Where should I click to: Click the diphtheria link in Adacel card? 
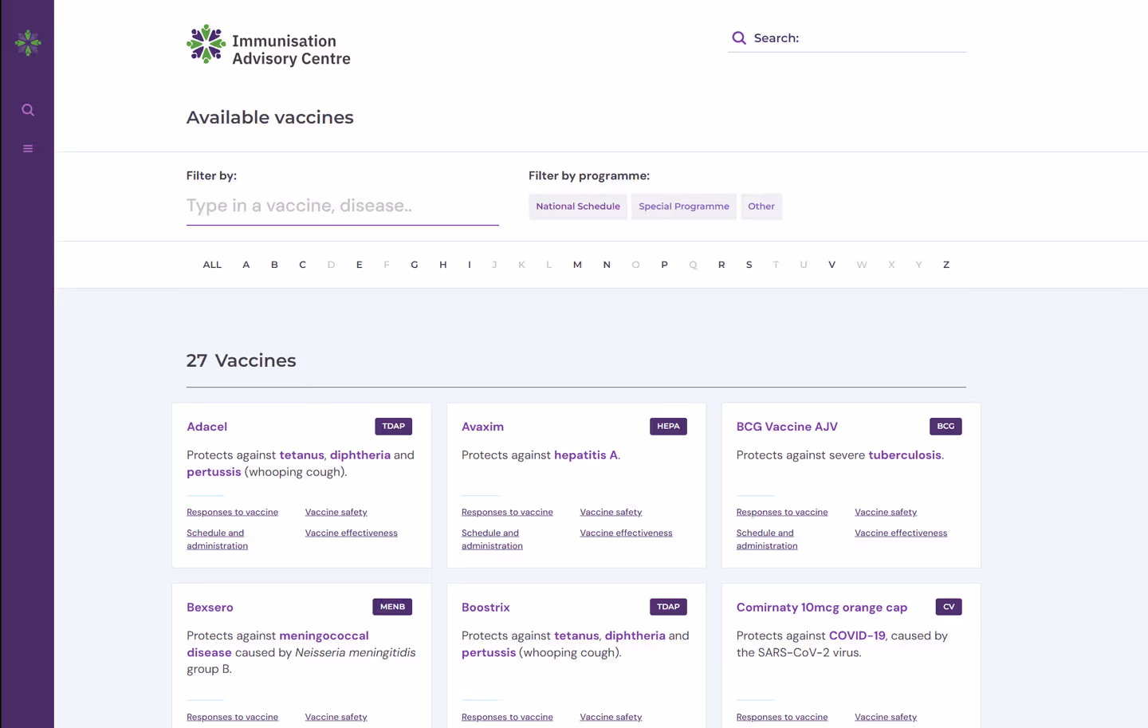[360, 455]
